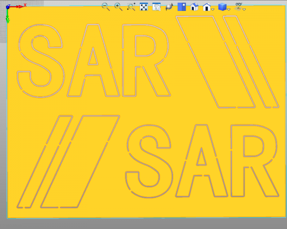Activate the zoom window selection tool

pos(131,7)
